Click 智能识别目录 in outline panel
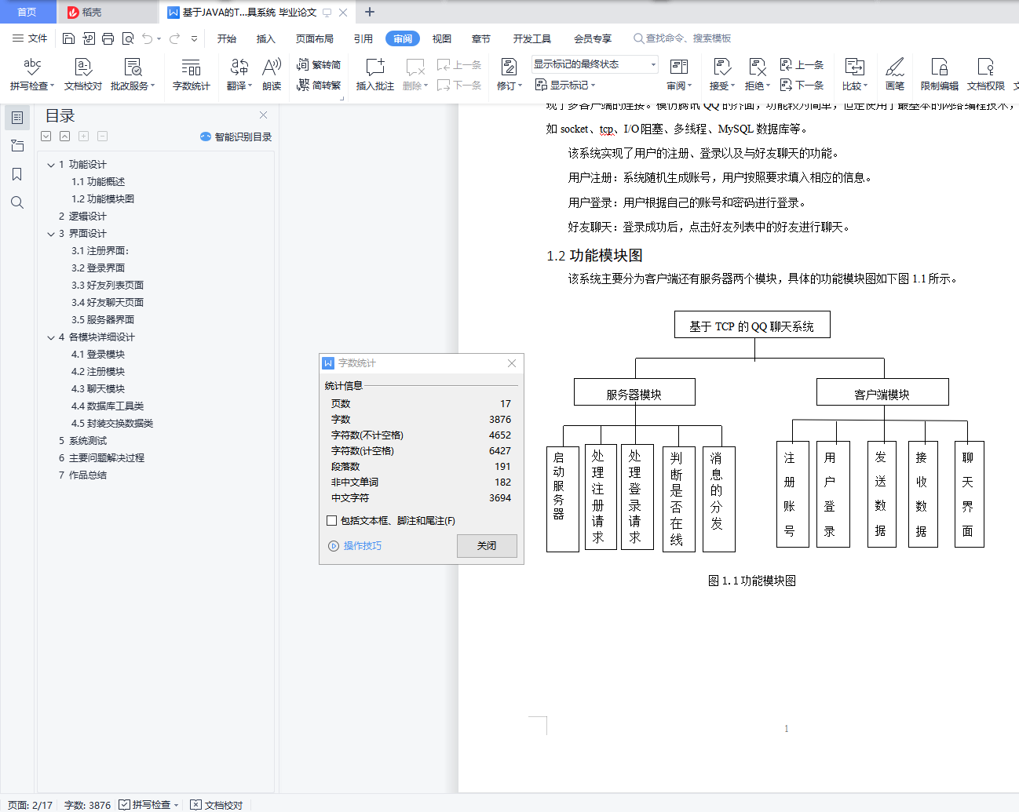Viewport: 1019px width, 812px height. point(236,137)
